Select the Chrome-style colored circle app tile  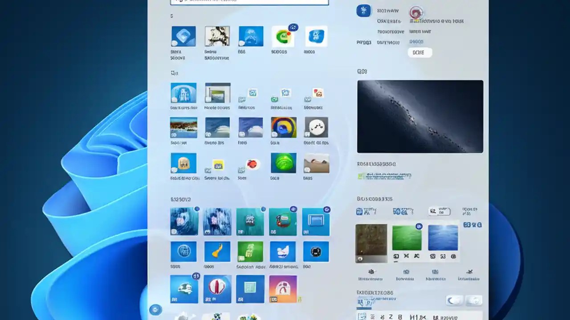pyautogui.click(x=284, y=128)
